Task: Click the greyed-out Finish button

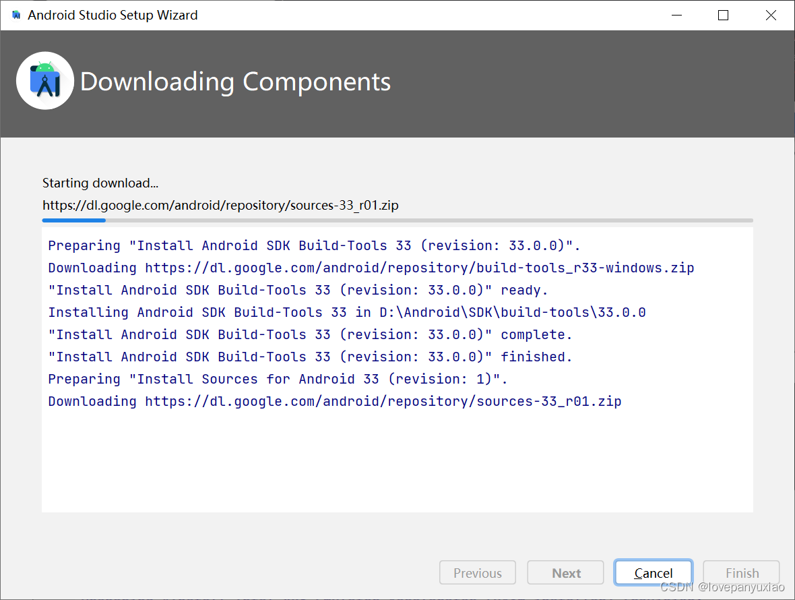Action: pyautogui.click(x=742, y=572)
